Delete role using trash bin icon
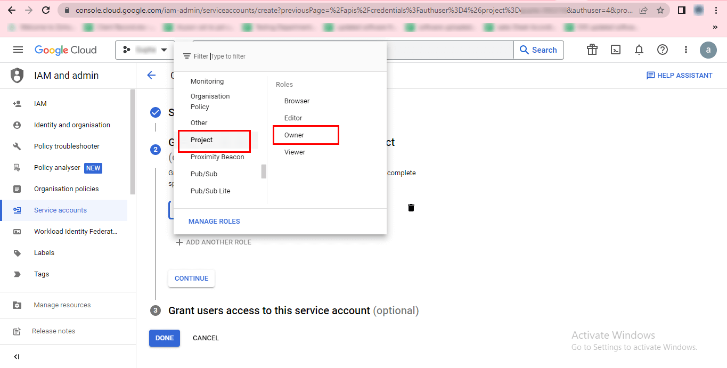 coord(411,208)
